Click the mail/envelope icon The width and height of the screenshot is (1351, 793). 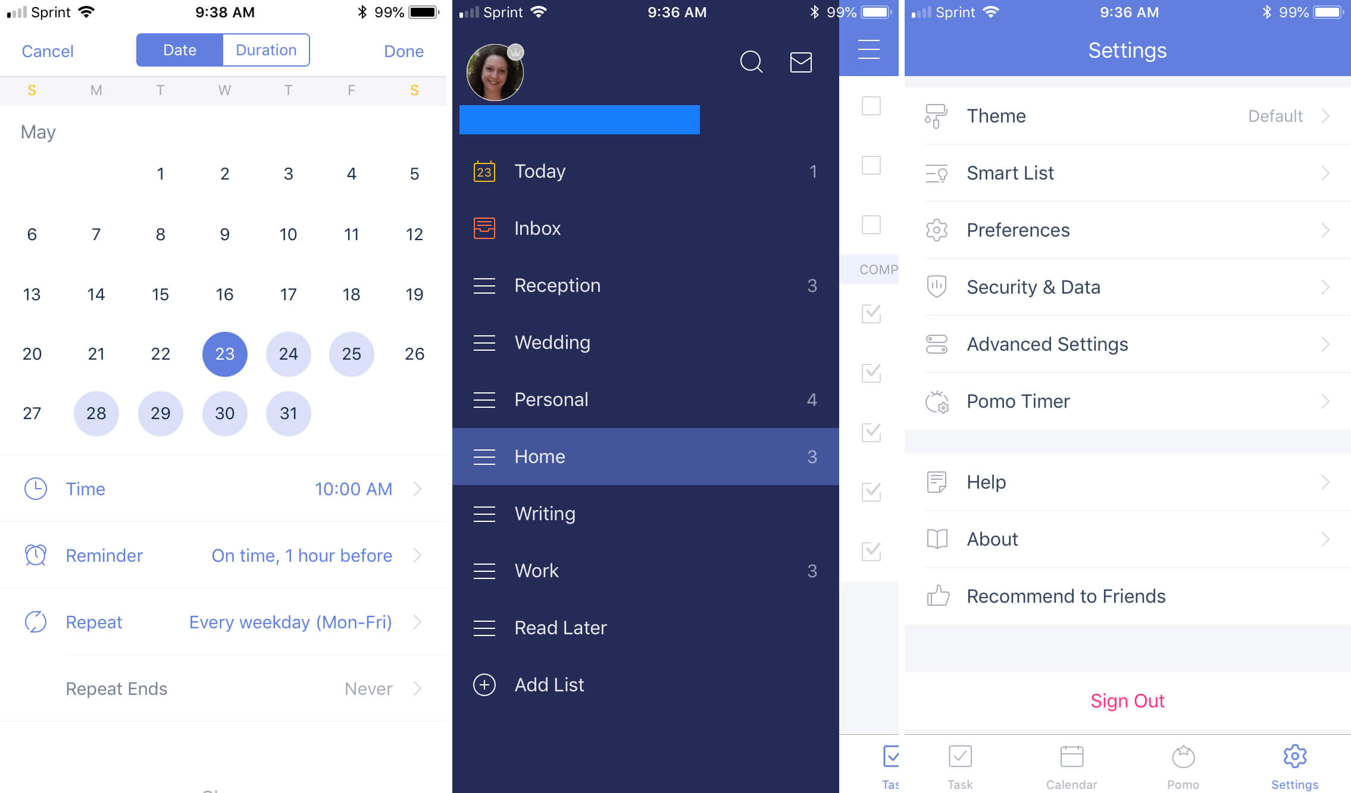801,61
